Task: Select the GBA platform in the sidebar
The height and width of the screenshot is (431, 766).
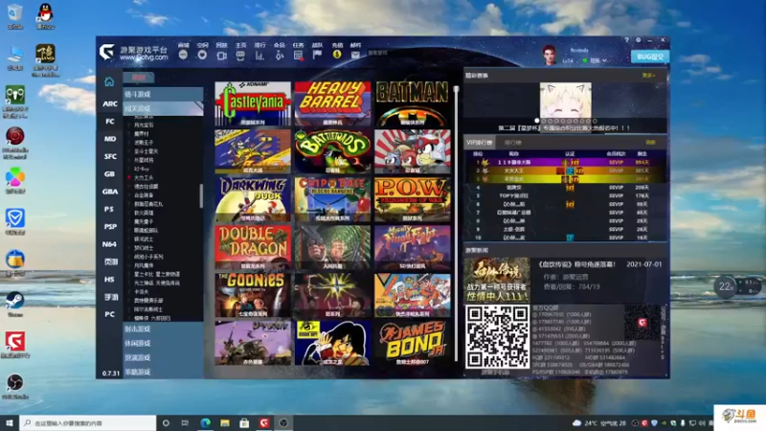Action: 110,192
